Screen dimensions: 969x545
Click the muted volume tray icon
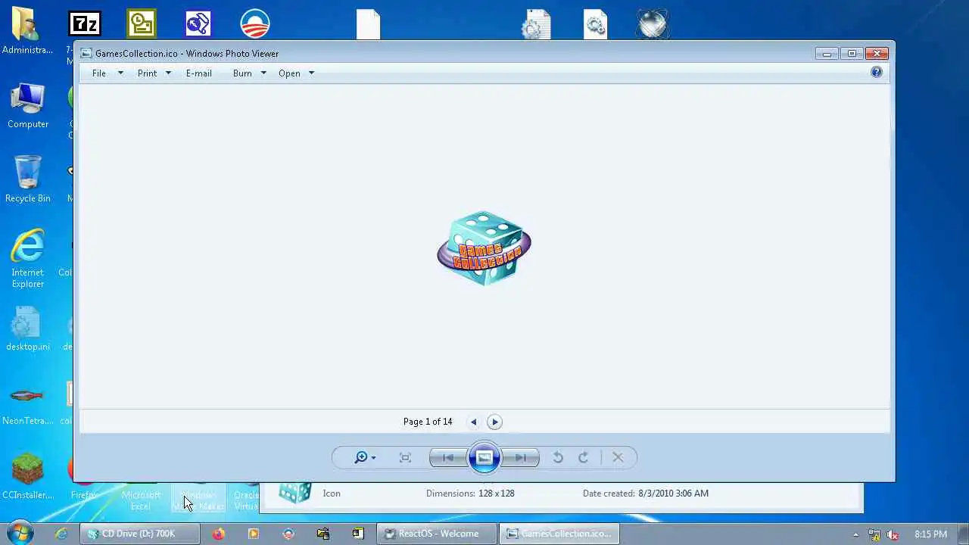pyautogui.click(x=891, y=534)
